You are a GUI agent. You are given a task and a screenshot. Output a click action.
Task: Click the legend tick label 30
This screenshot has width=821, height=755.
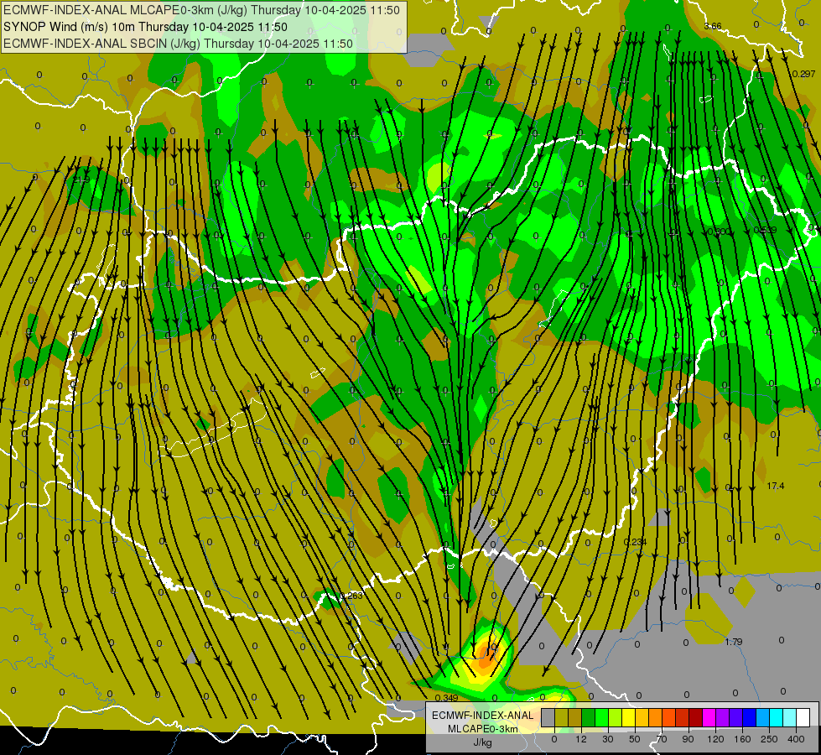click(608, 739)
